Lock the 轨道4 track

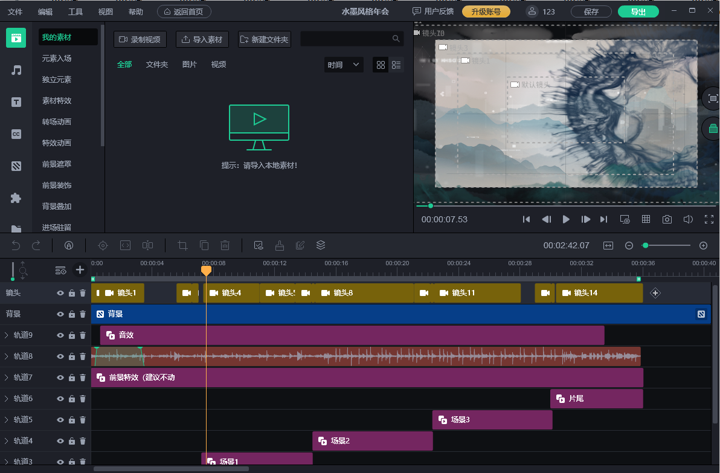click(72, 441)
